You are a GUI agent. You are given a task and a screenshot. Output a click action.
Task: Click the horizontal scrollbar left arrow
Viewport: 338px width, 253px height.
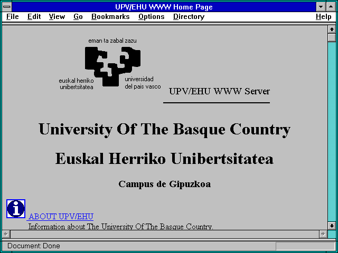[6, 234]
